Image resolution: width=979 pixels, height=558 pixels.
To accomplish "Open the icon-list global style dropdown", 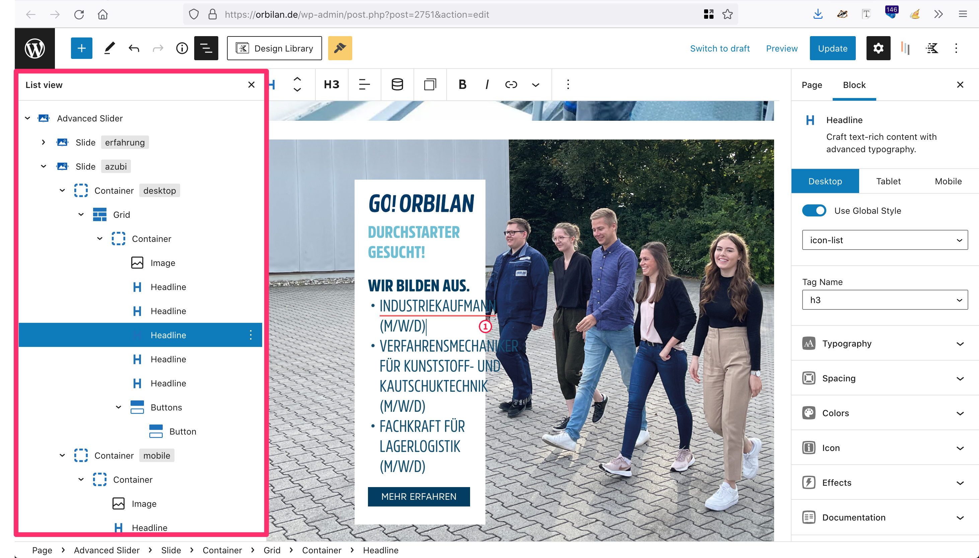I will pyautogui.click(x=885, y=240).
